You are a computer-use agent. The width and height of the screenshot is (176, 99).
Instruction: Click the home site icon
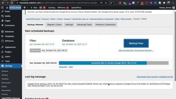click(7, 8)
